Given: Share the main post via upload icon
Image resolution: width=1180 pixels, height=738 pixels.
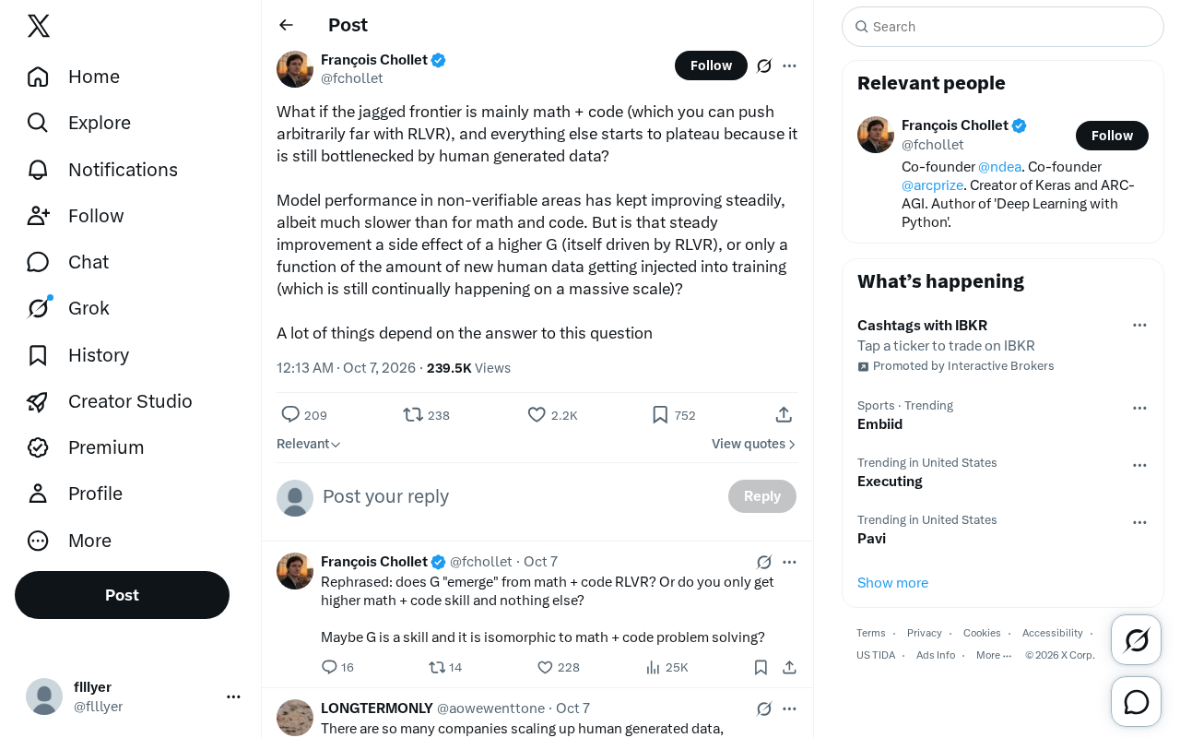Looking at the screenshot, I should click(x=784, y=415).
